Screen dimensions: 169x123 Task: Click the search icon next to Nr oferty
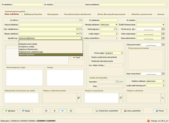click(81, 20)
